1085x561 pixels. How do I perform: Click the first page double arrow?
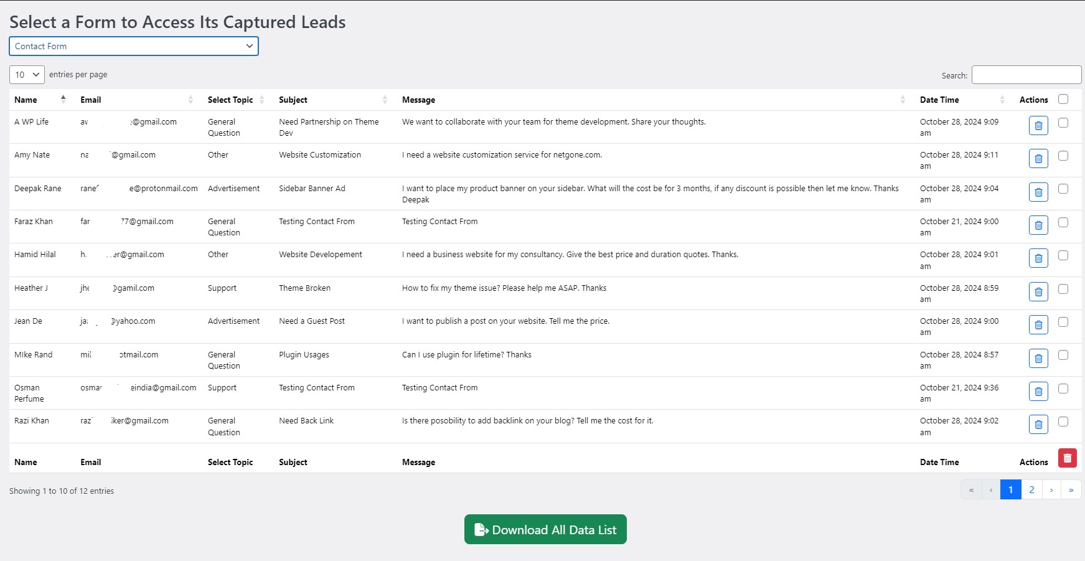(x=971, y=489)
